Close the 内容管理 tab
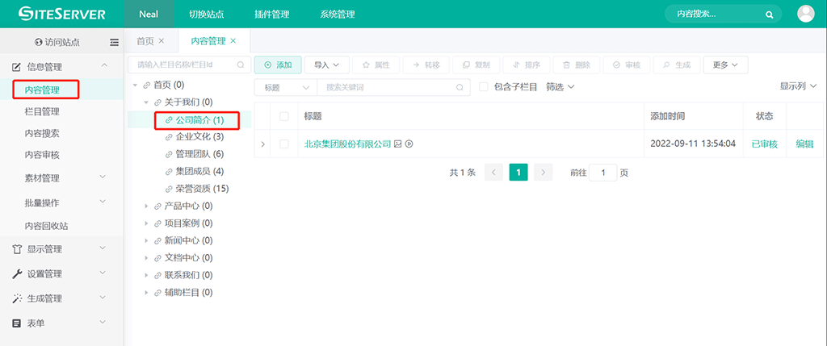This screenshot has height=346, width=827. (x=233, y=41)
